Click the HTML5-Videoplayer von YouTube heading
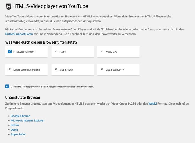 [50, 6]
